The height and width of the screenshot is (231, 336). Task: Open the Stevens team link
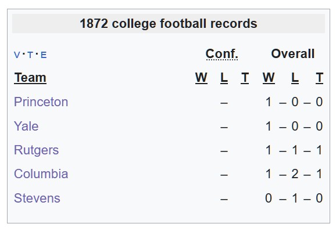pyautogui.click(x=37, y=198)
